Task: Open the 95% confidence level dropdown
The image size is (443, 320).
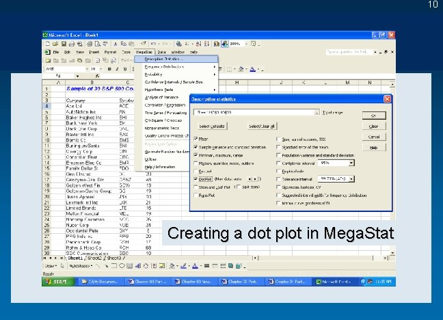Action: pos(351,163)
